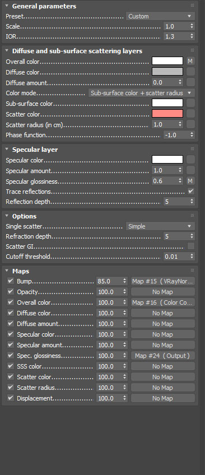Click the empty map slot beside Scatter radius
Screen dimensions: 205x475
pos(190,124)
